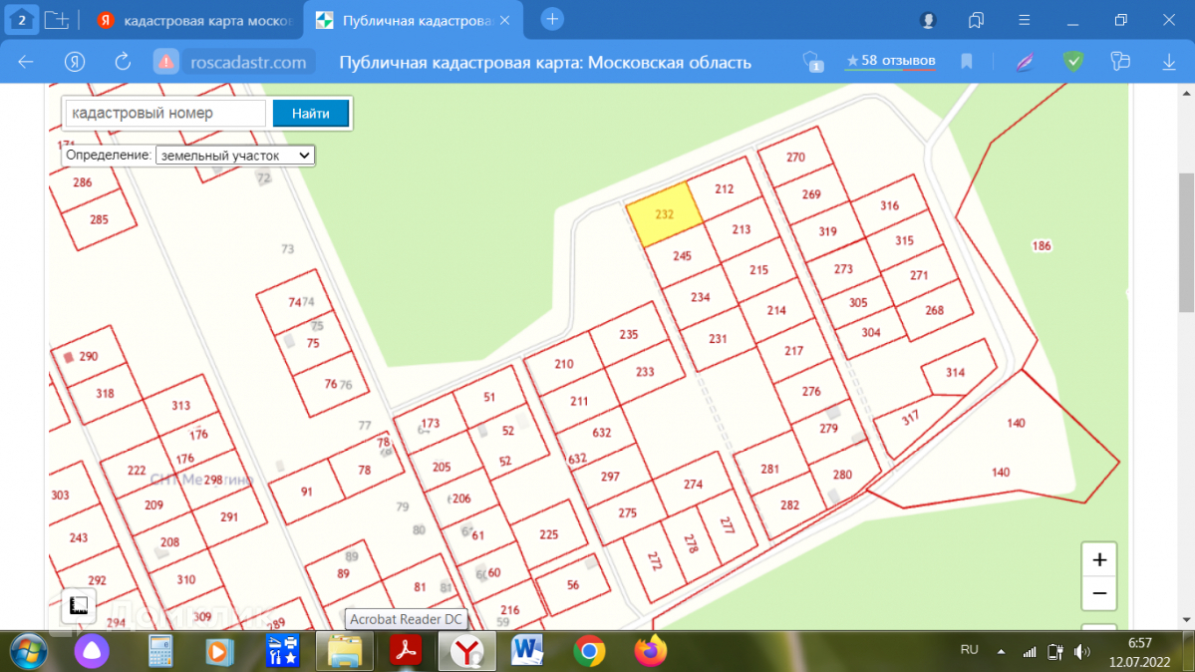Reload the page with refresh icon
The image size is (1195, 672).
click(x=123, y=62)
